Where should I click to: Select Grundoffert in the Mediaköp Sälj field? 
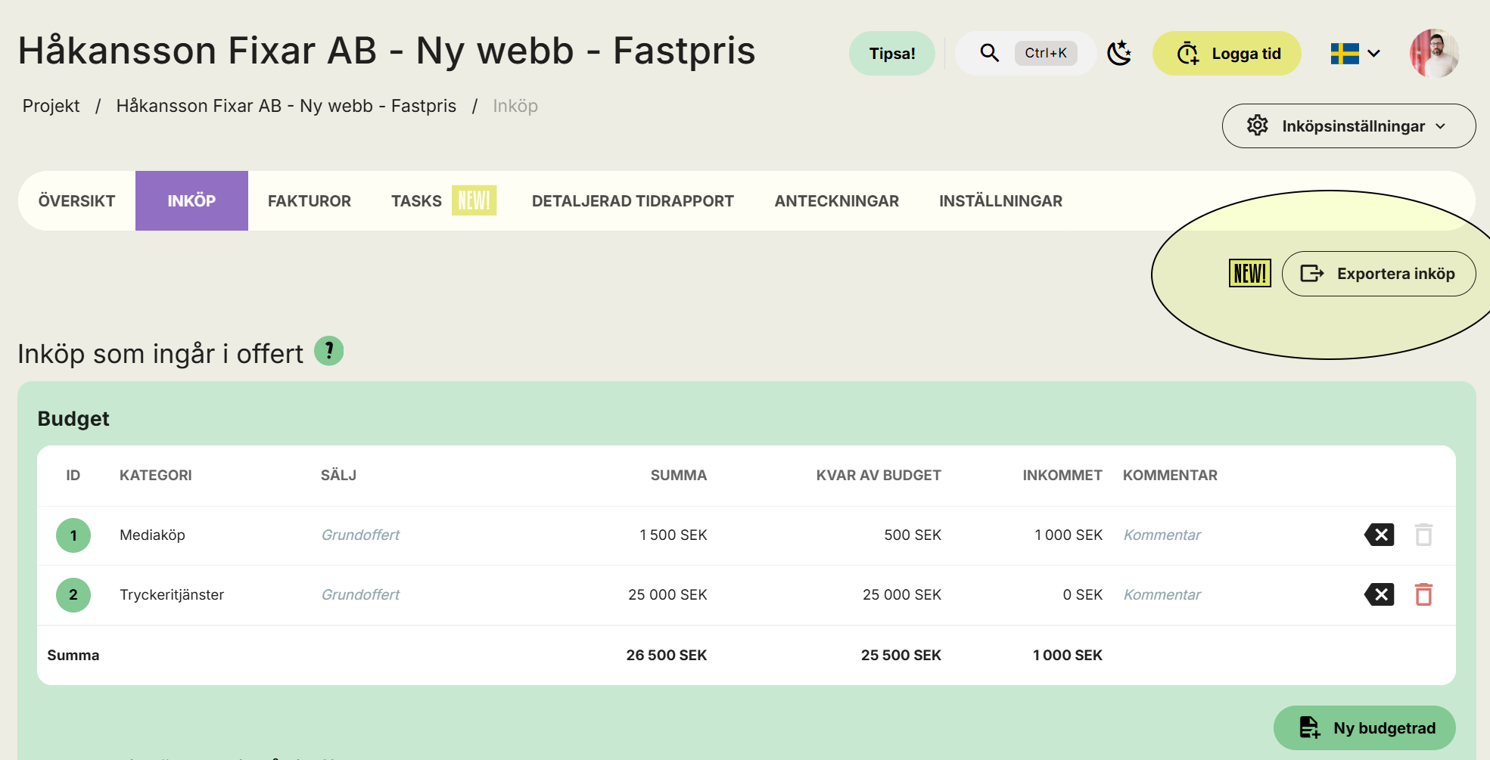point(360,535)
